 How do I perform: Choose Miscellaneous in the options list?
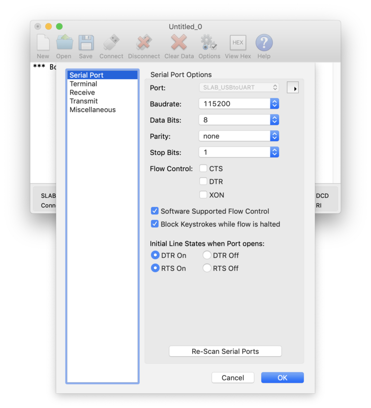click(x=92, y=110)
